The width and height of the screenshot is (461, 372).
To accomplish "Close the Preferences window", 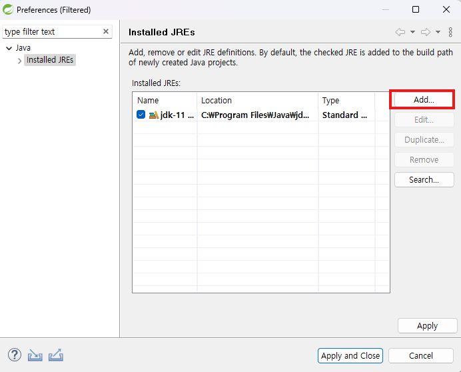I will pyautogui.click(x=446, y=9).
